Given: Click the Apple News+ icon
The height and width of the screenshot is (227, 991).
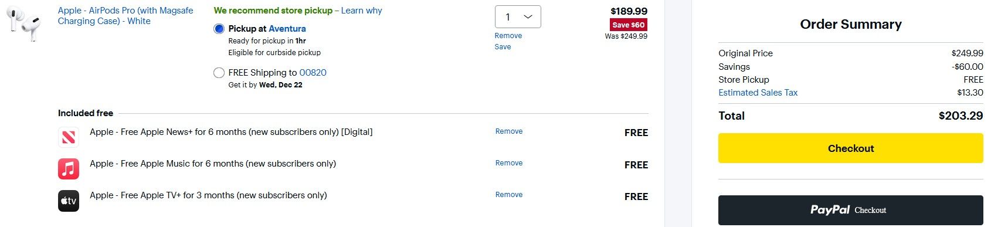Looking at the screenshot, I should coord(69,137).
